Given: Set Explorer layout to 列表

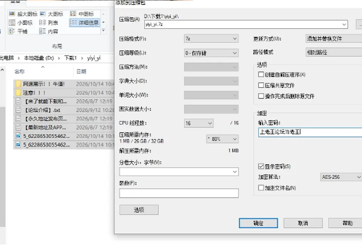Looking at the screenshot, I should pos(49,23).
